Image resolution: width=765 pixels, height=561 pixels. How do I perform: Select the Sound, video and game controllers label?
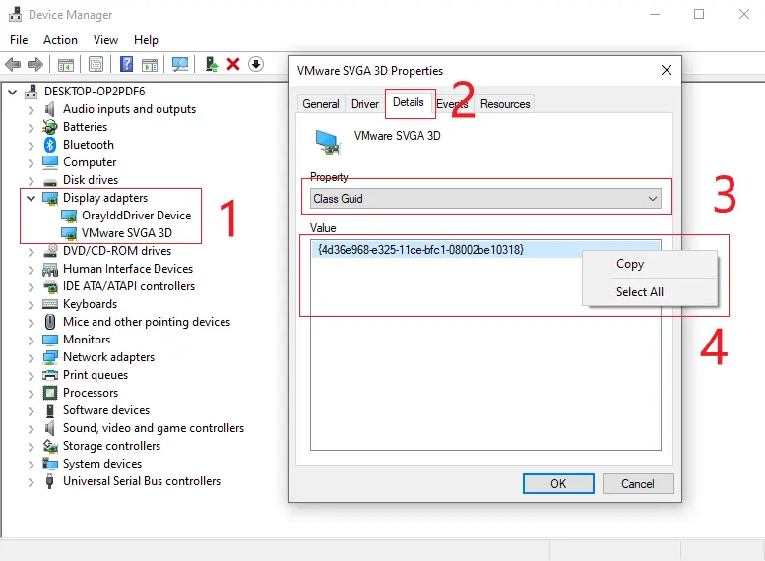154,428
